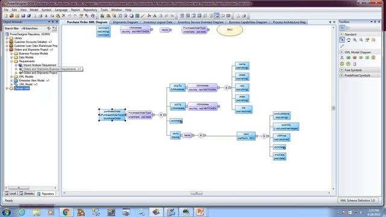
Task: Collapse the XML Model Diagram toolbox section
Action: (342, 52)
